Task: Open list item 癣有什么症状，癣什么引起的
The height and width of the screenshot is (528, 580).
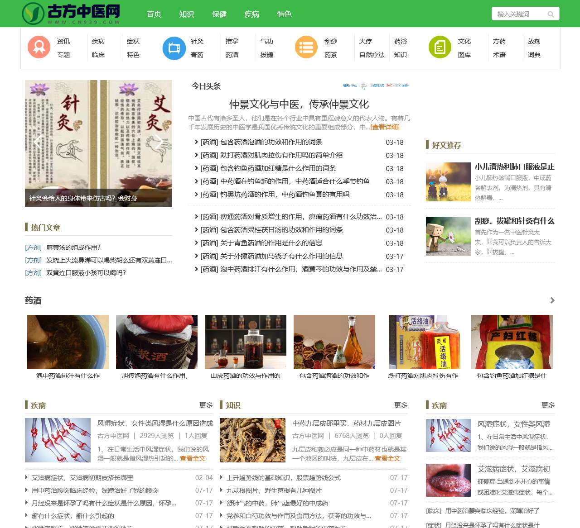Action: click(x=73, y=516)
